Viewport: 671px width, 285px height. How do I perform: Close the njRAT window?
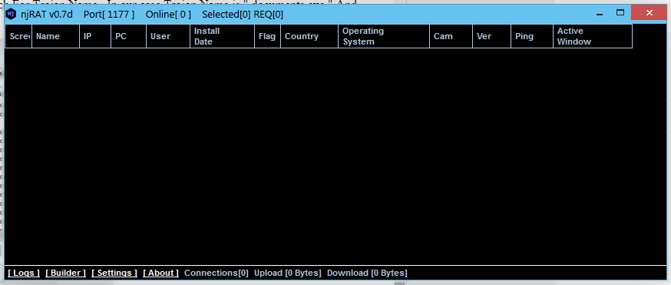point(650,13)
